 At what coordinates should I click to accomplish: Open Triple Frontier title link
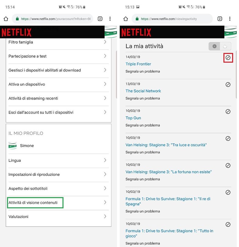[x=138, y=64]
